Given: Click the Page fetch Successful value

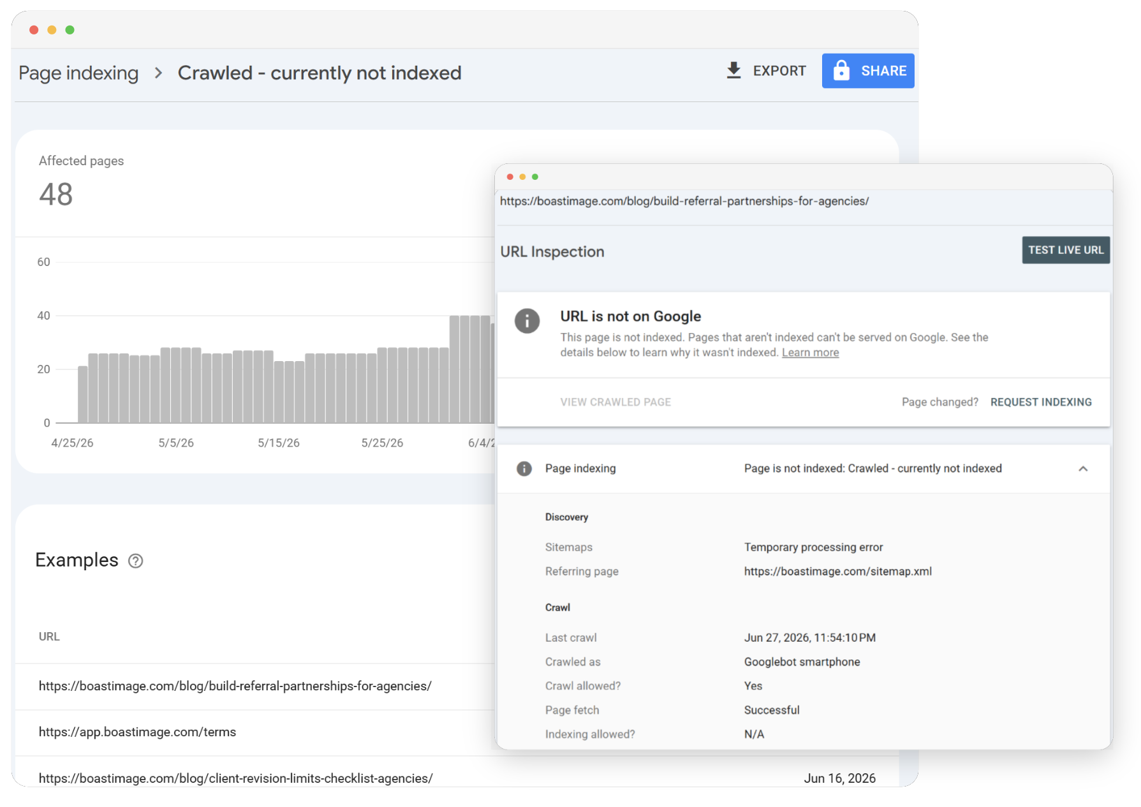Looking at the screenshot, I should (771, 710).
